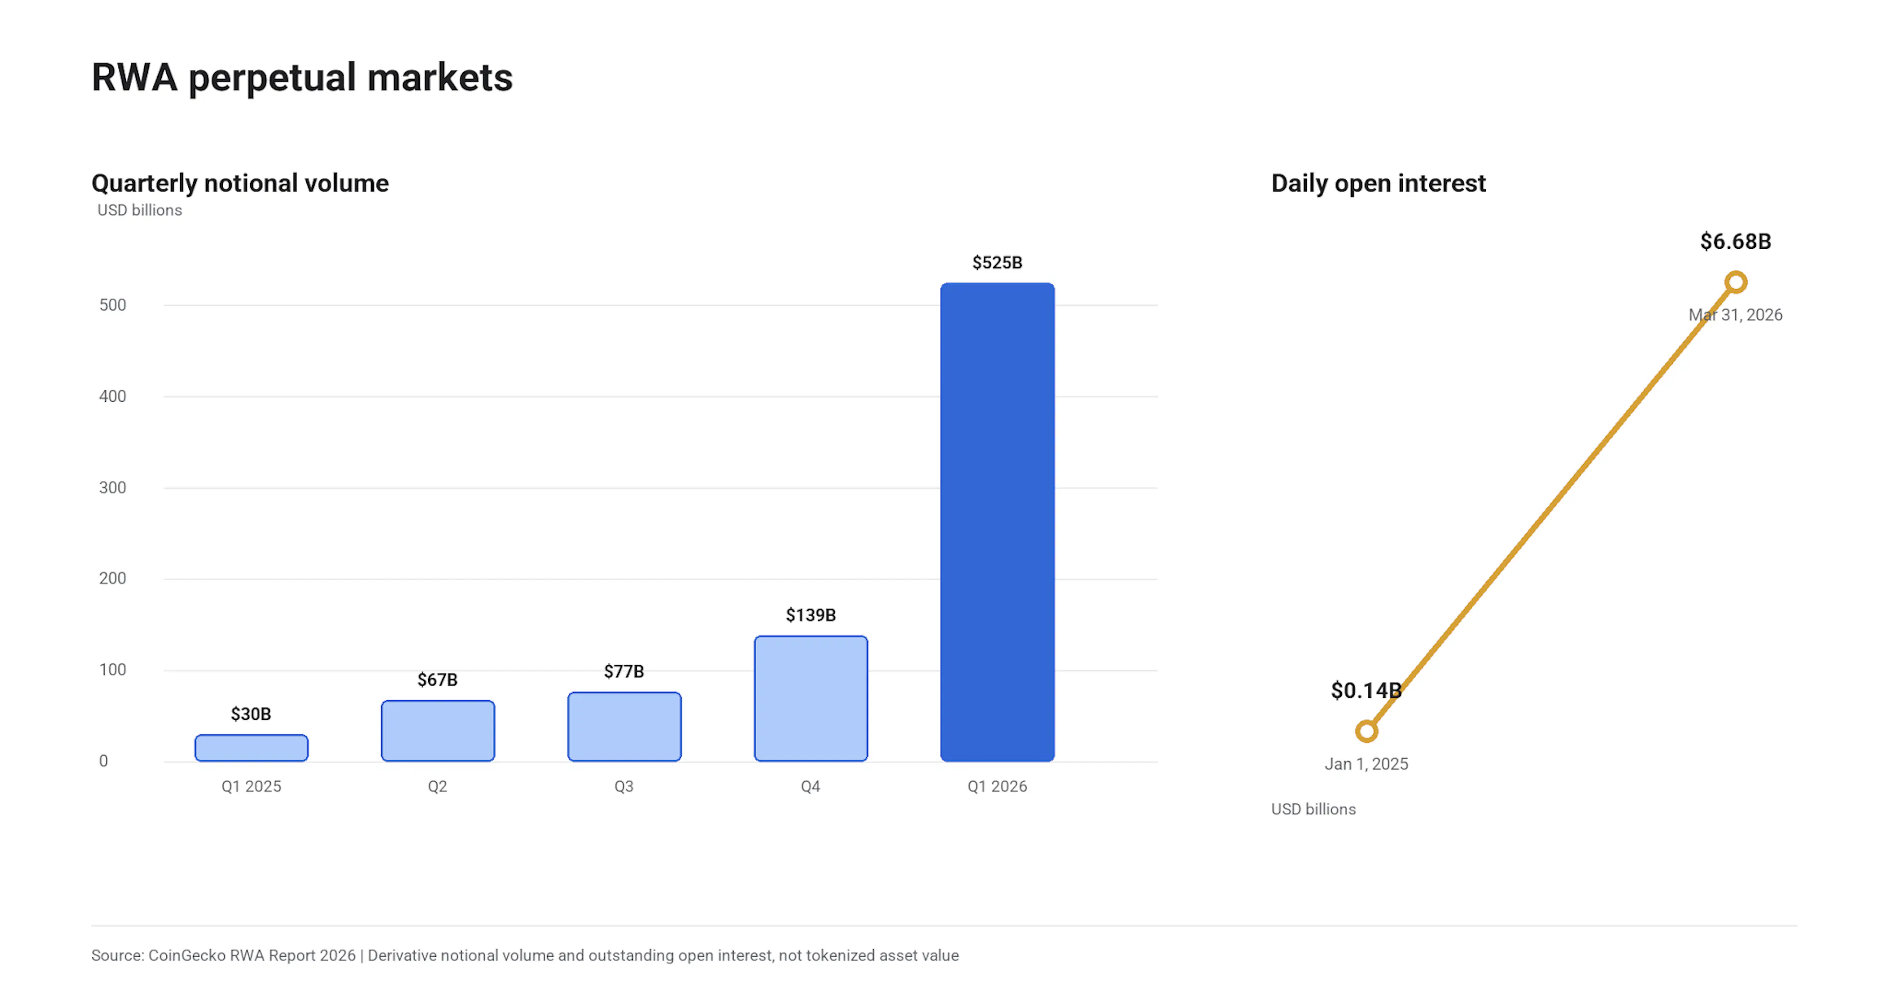Screen dimensions: 1888x1005
Task: Click the '400' y-axis tick label
Action: point(113,397)
